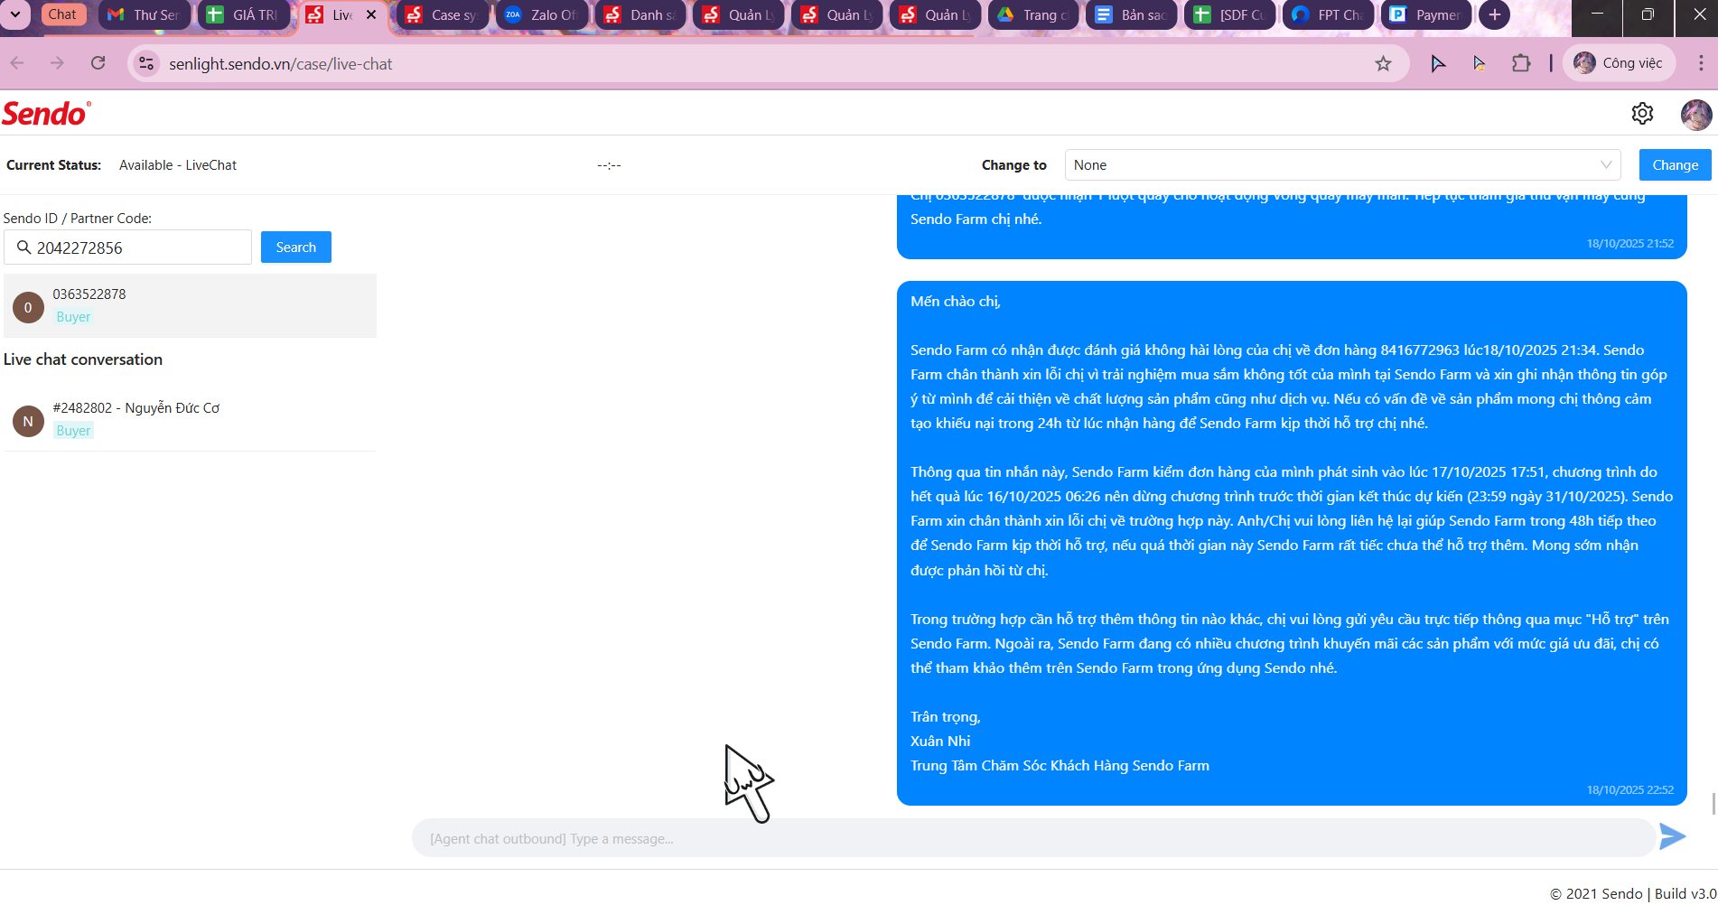Click the Xuân Nhi signature line

click(x=940, y=742)
